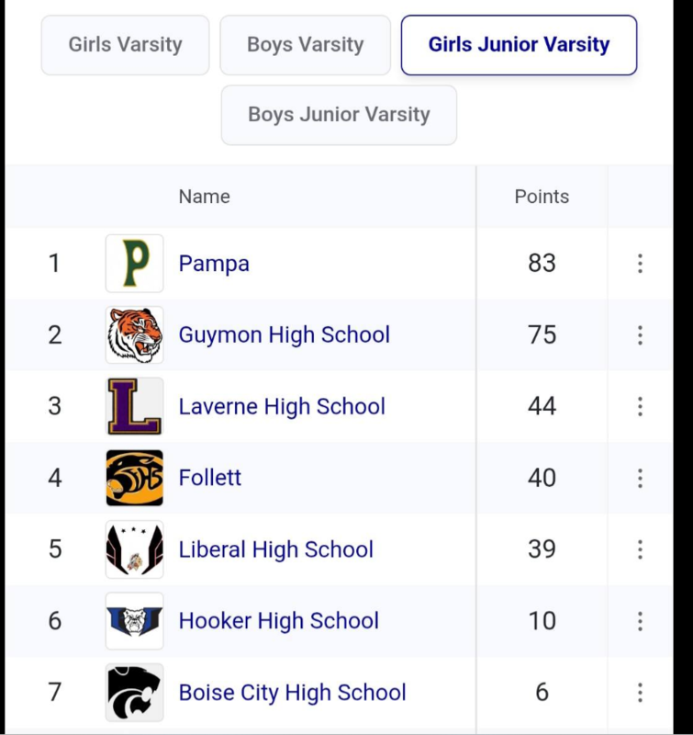The width and height of the screenshot is (693, 735).
Task: Open three-dot menu on Hooker High School row
Action: pos(640,621)
